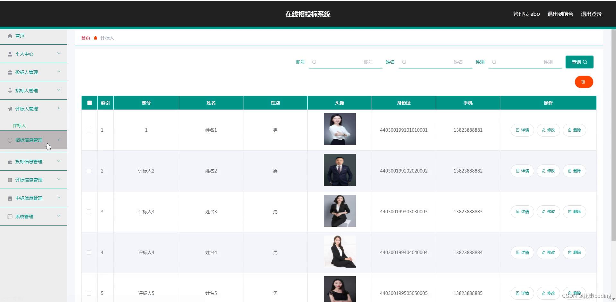This screenshot has height=302, width=616.
Task: Click the search icon in 账号 field
Action: coord(314,62)
